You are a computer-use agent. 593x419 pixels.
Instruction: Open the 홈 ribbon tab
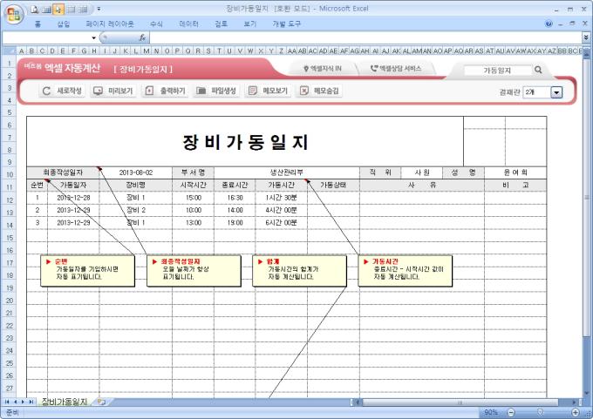tap(37, 24)
